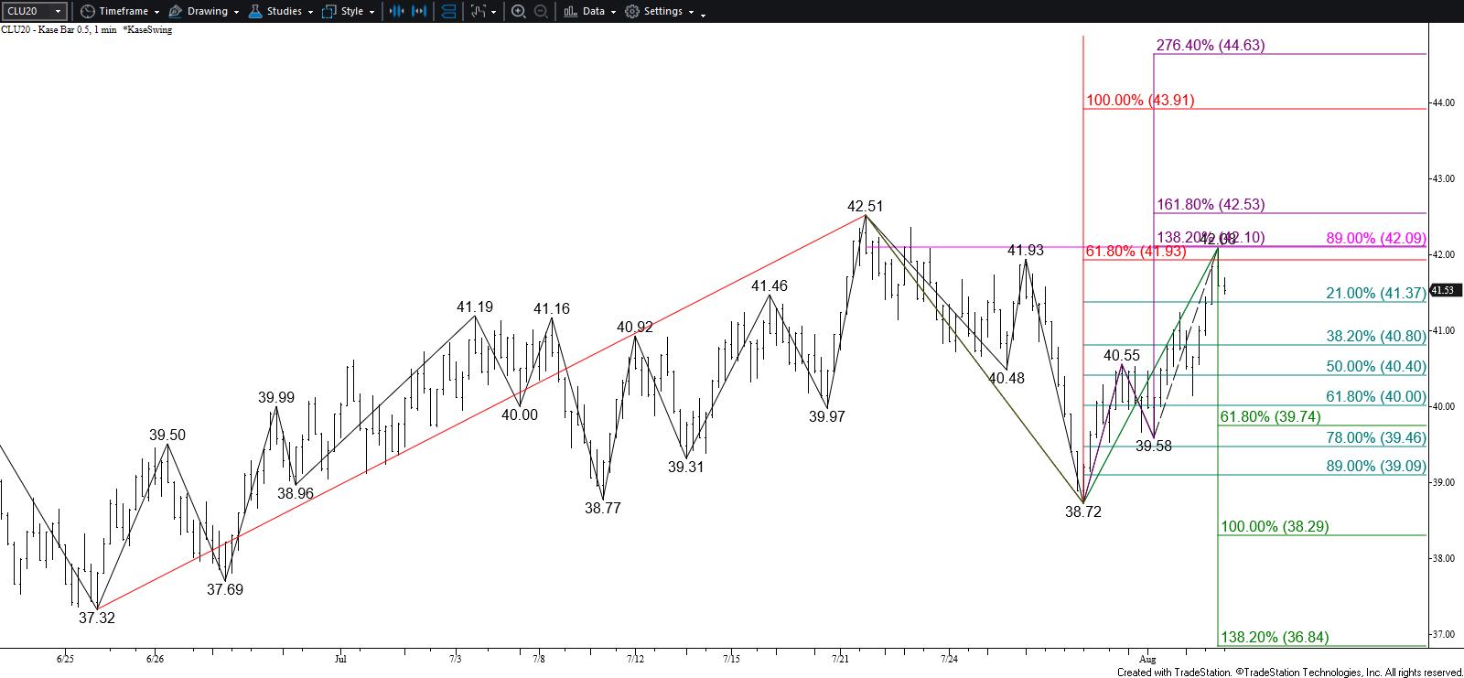Viewport: 1464px width, 678px height.
Task: Click the 39.97 swing low label
Action: point(827,415)
